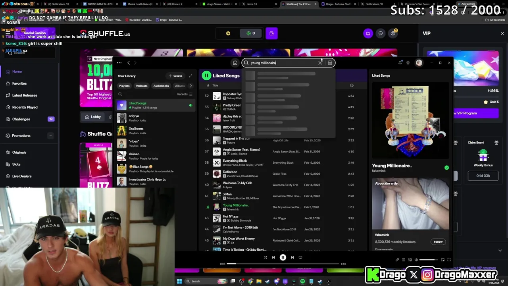Search within Your Library
The height and width of the screenshot is (286, 508).
click(x=120, y=94)
